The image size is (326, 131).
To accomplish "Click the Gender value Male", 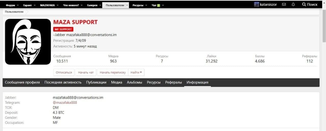I will pyautogui.click(x=57, y=117).
